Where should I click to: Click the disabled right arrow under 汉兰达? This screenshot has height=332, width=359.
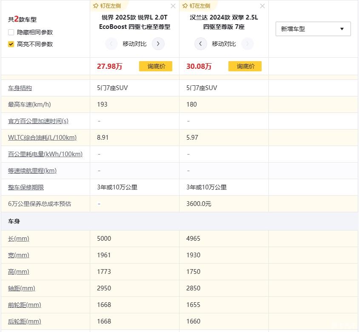[x=247, y=44]
